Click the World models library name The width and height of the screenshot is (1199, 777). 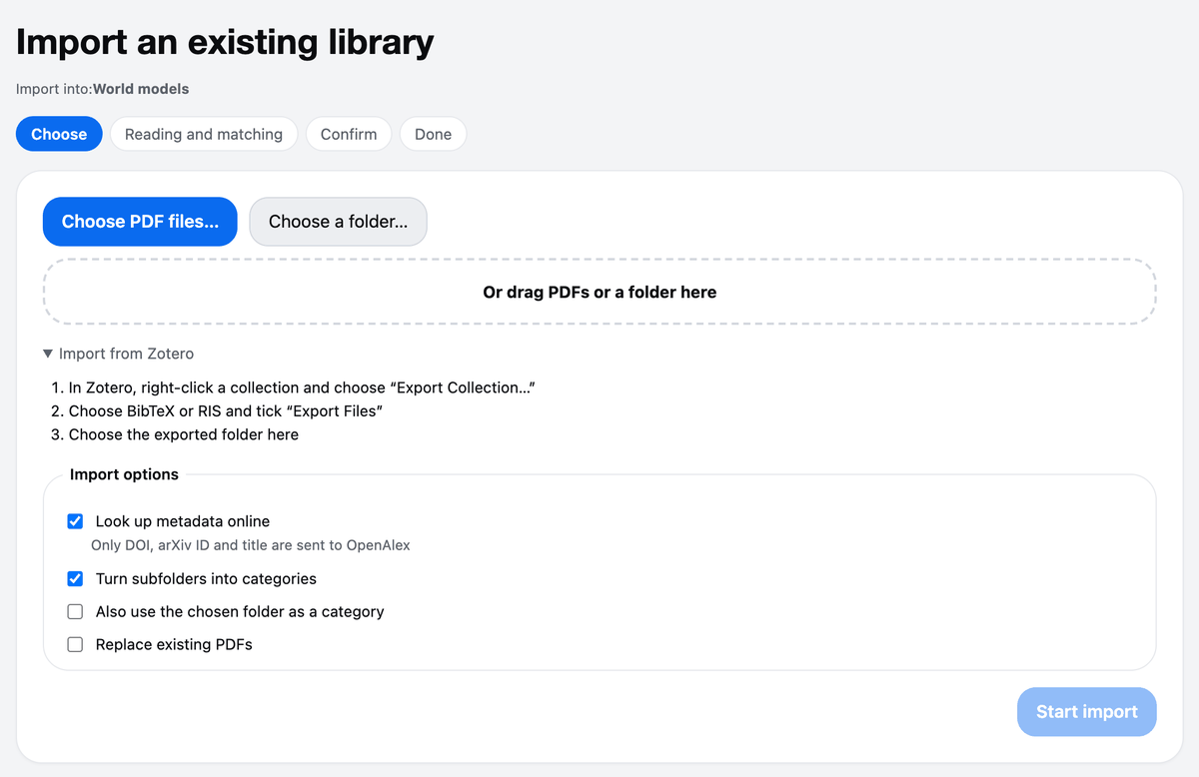[x=141, y=89]
